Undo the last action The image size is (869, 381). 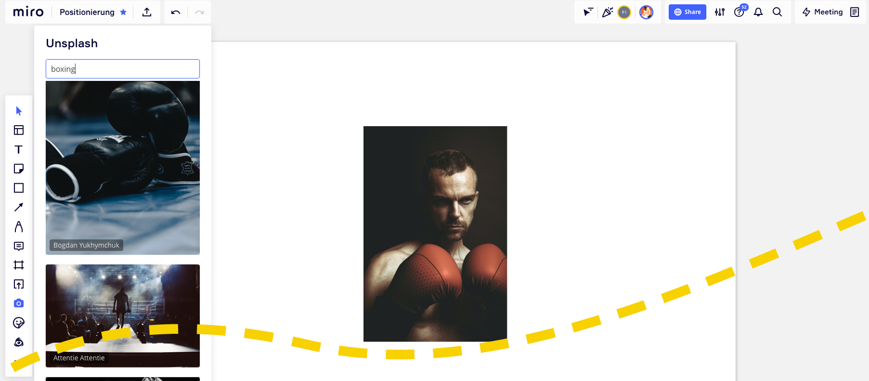pyautogui.click(x=176, y=12)
